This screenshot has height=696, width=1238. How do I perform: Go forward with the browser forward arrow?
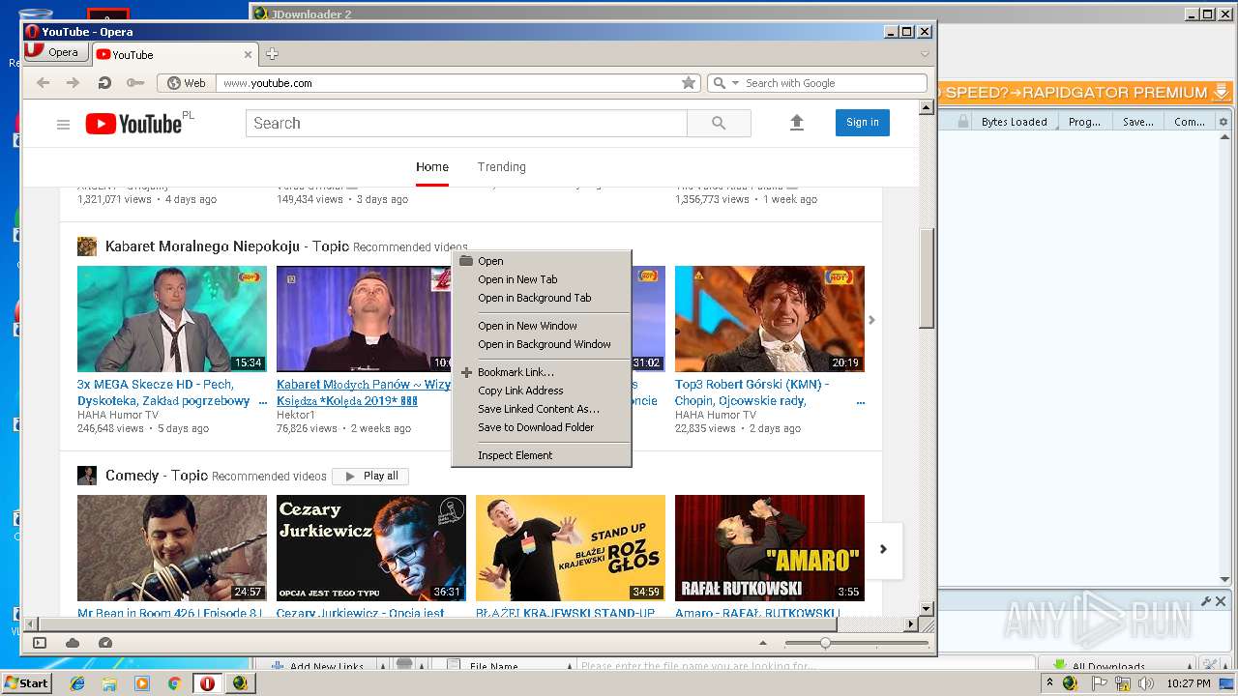[x=73, y=83]
